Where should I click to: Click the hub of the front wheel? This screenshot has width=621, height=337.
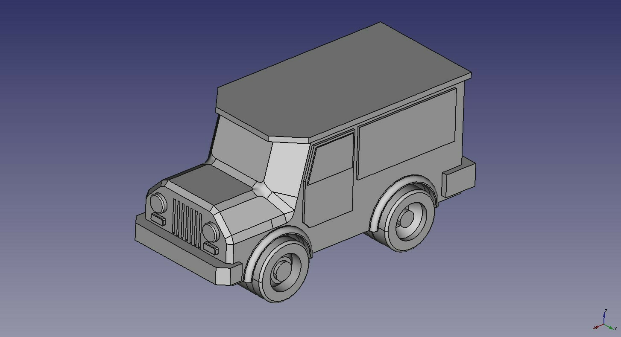281,270
